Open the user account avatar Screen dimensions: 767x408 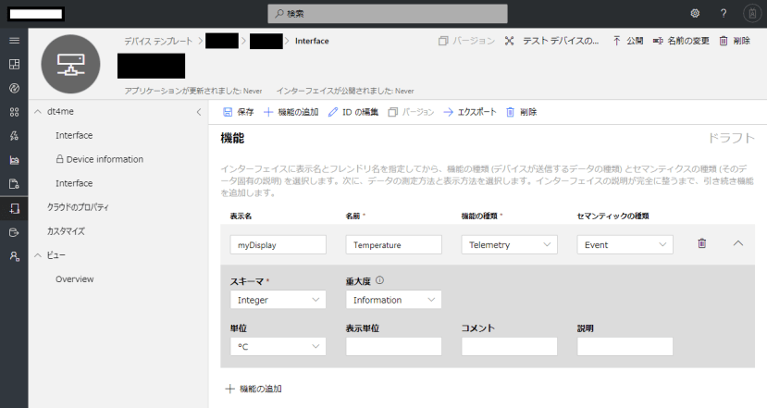[752, 13]
